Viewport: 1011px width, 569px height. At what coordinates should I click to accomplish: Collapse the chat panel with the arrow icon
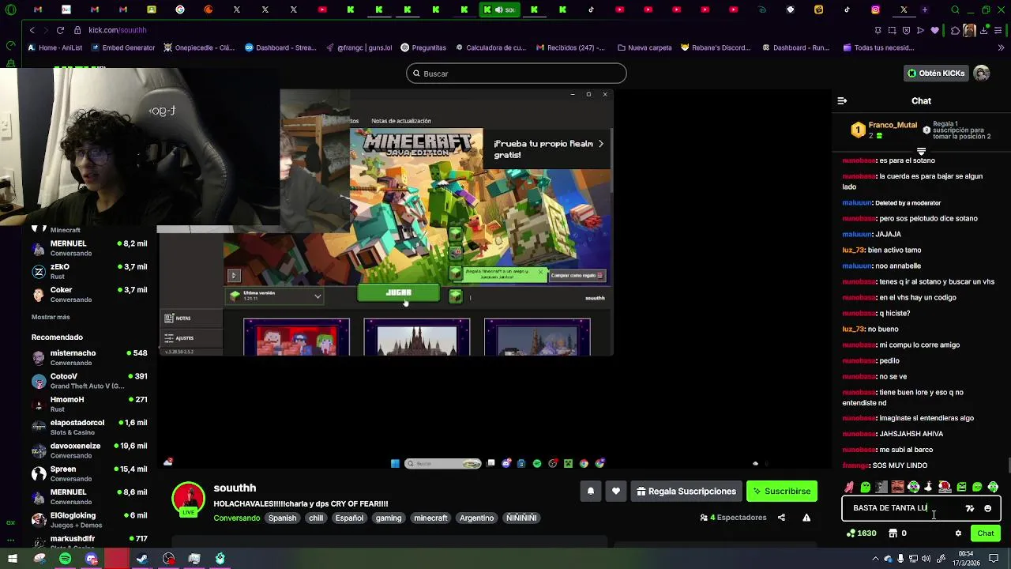pyautogui.click(x=842, y=101)
